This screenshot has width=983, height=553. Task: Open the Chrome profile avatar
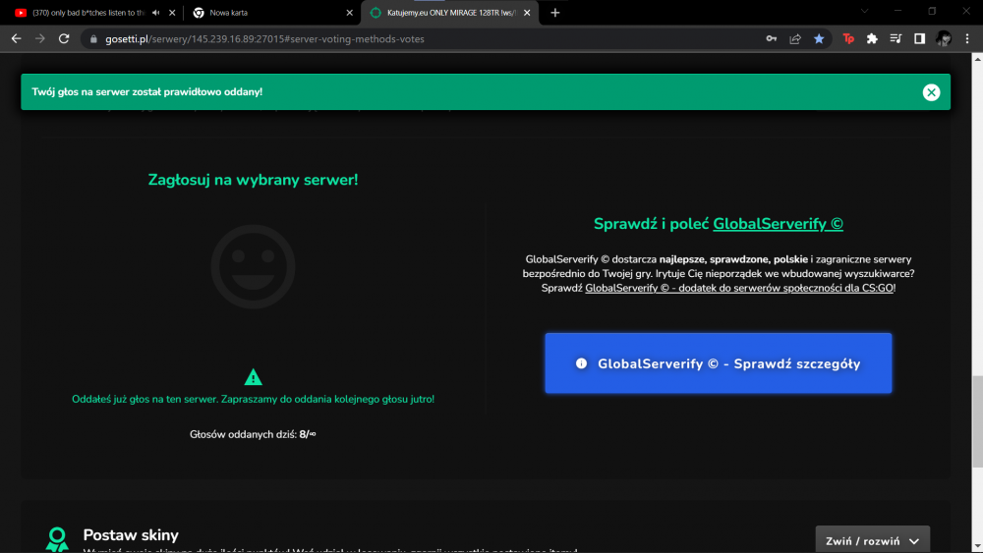(x=943, y=39)
